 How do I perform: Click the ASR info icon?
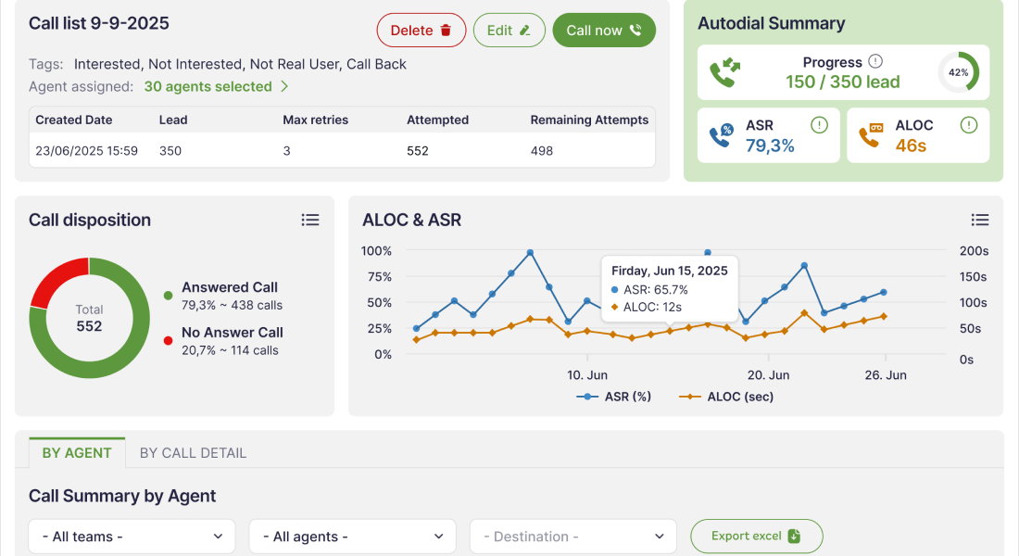tap(819, 125)
